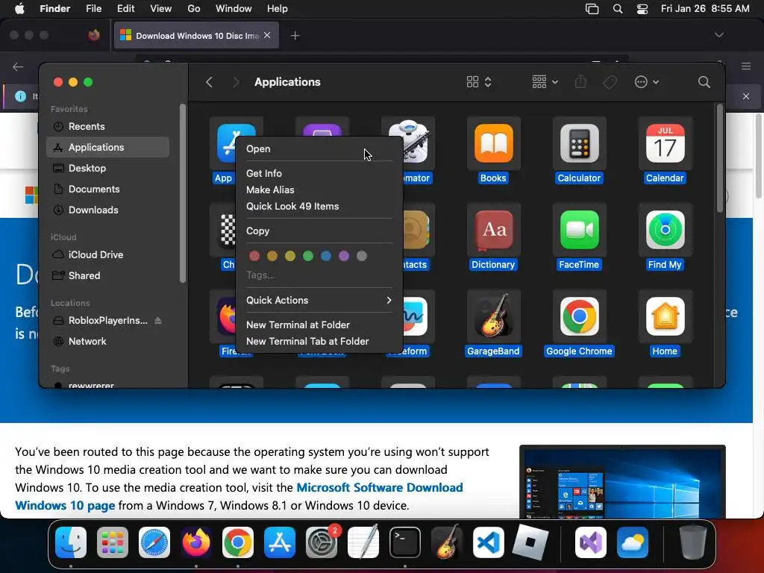The image size is (764, 573).
Task: Close the Download Windows 10 Disc Image tab
Action: 267,35
